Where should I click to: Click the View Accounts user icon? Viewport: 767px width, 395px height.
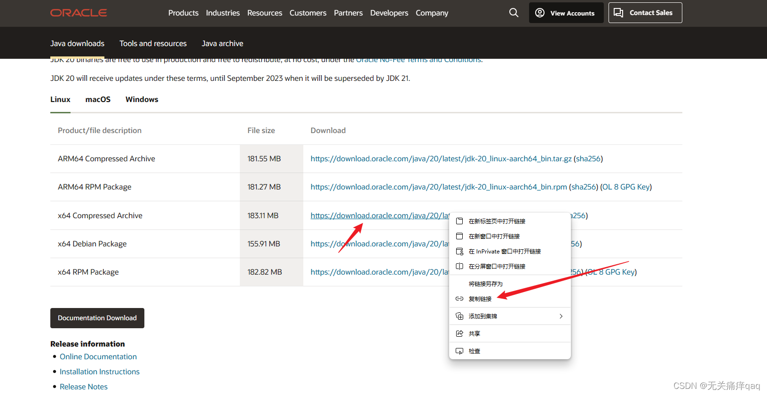click(540, 13)
